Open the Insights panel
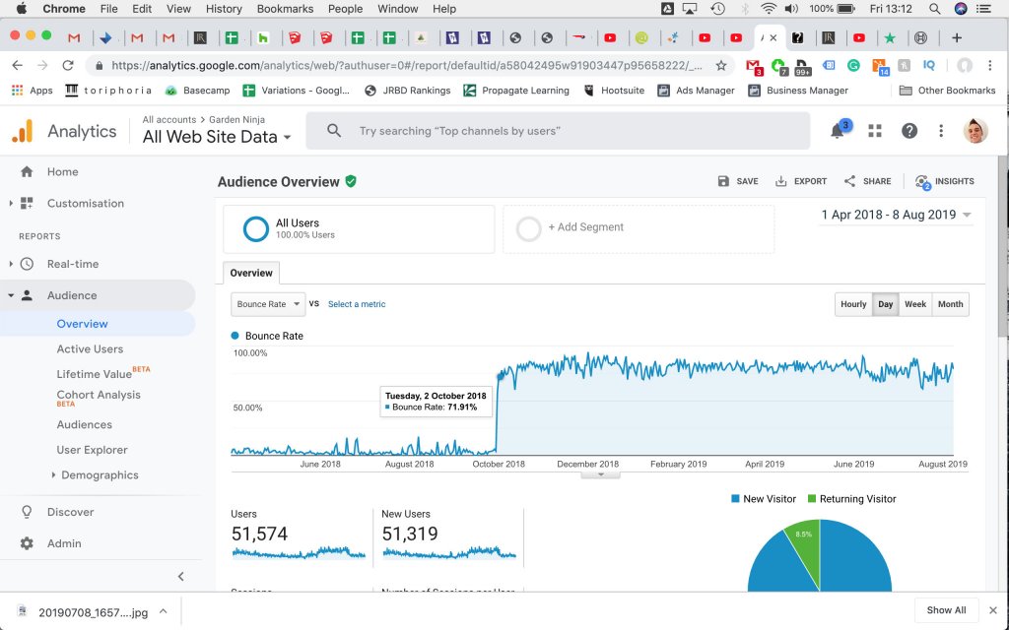 944,181
